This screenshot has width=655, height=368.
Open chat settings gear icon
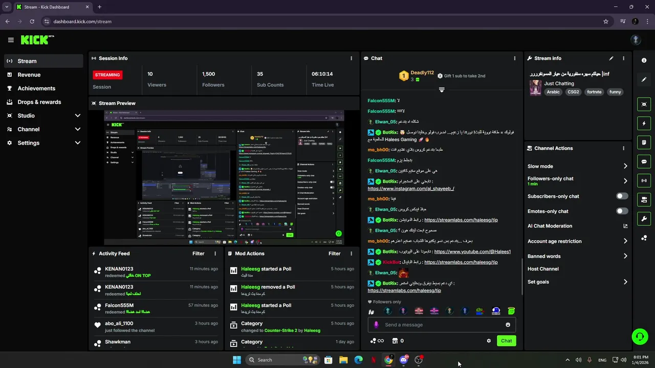coord(489,341)
